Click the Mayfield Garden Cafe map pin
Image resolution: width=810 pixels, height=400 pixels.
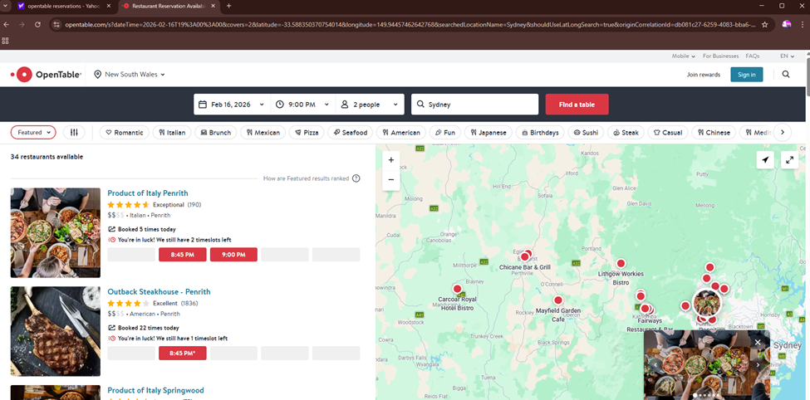(x=558, y=300)
